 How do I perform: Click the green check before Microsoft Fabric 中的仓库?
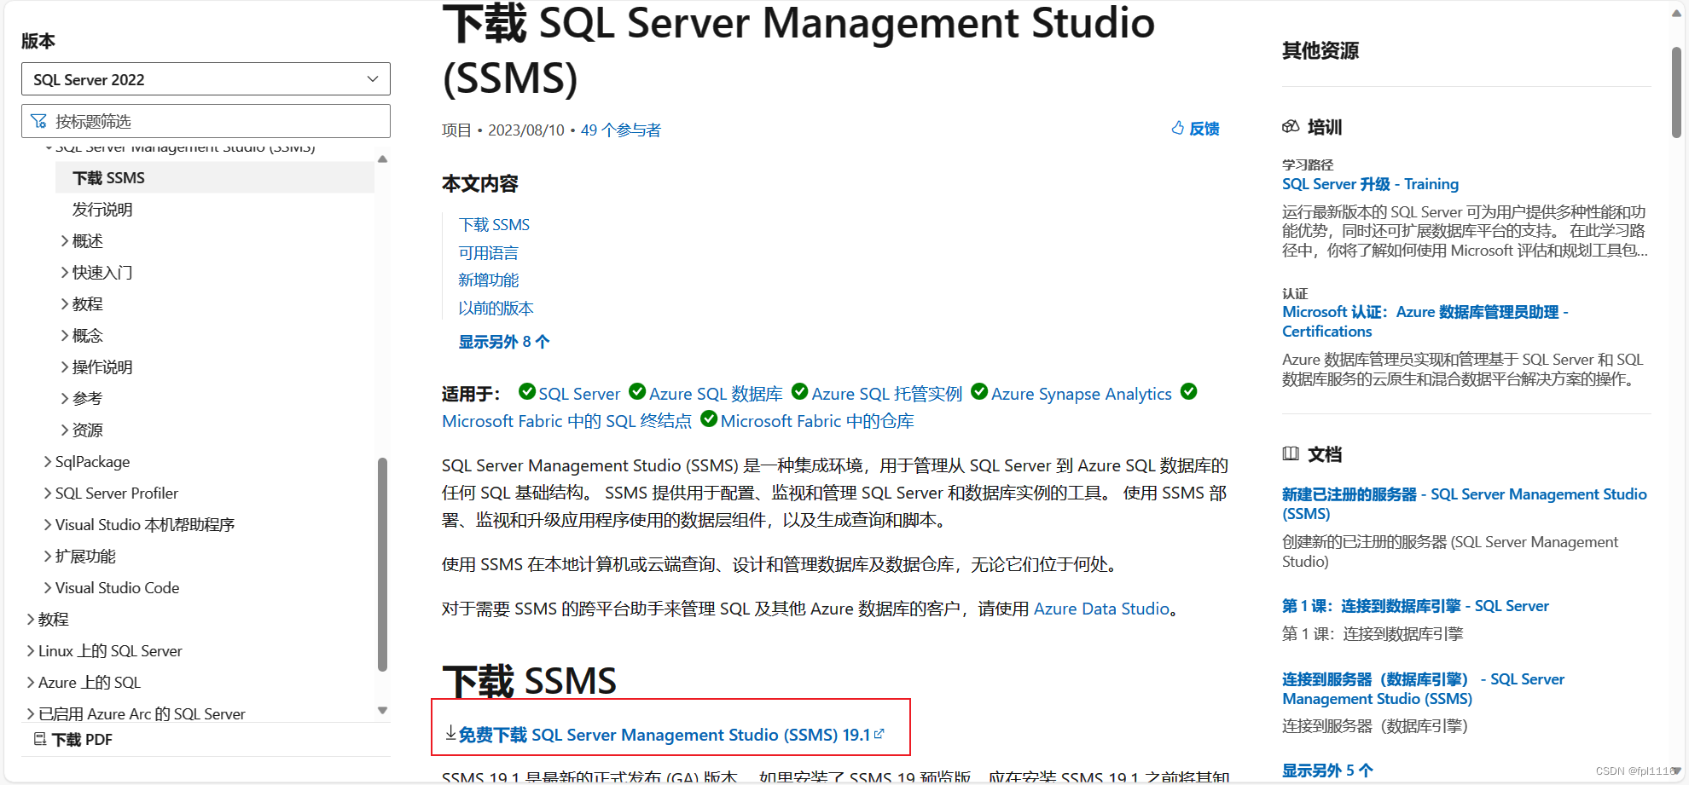point(709,418)
